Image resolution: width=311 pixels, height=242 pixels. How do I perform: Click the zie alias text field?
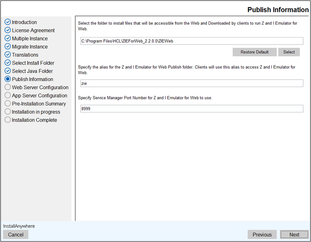192,83
